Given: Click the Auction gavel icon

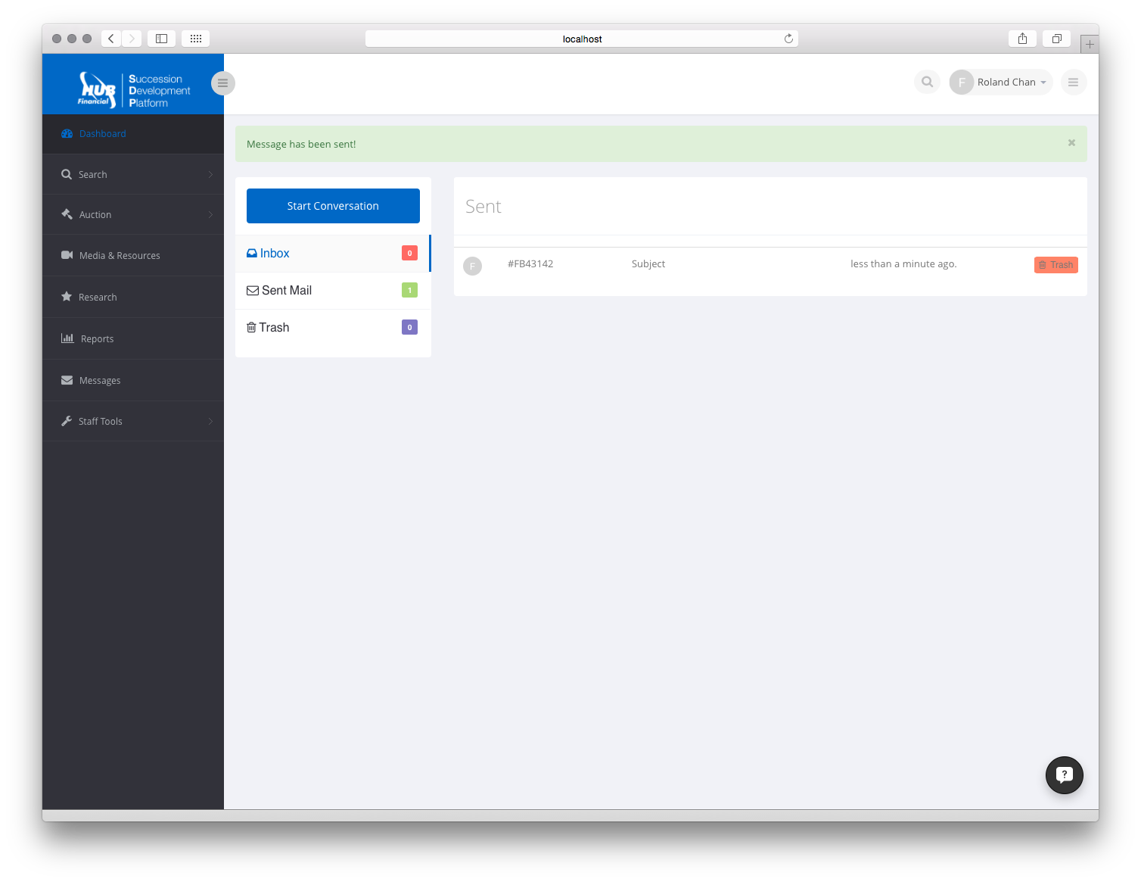Looking at the screenshot, I should click(x=67, y=214).
